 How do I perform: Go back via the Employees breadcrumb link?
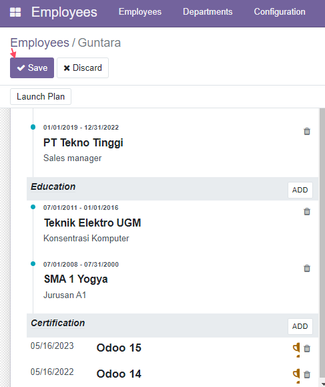39,43
